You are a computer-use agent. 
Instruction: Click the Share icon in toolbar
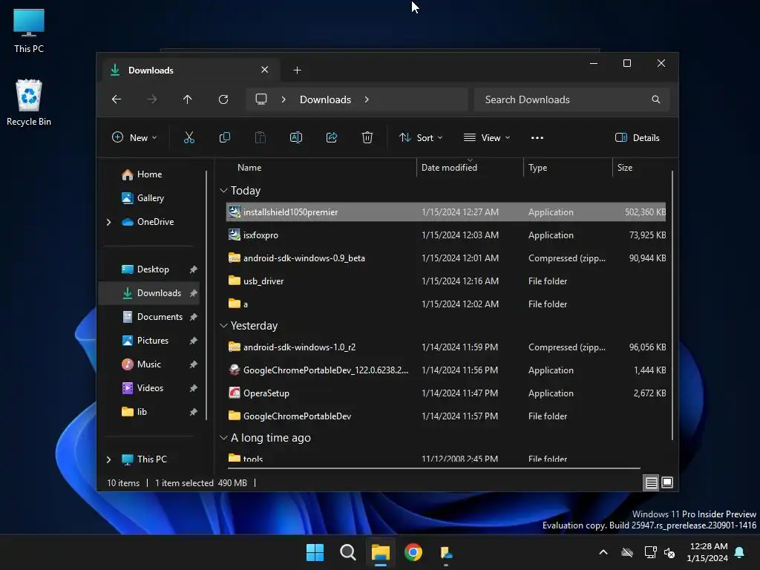[x=332, y=137]
